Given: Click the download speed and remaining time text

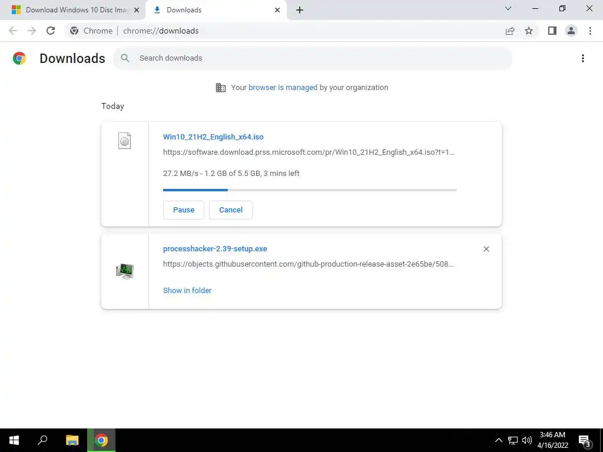Looking at the screenshot, I should (x=231, y=174).
